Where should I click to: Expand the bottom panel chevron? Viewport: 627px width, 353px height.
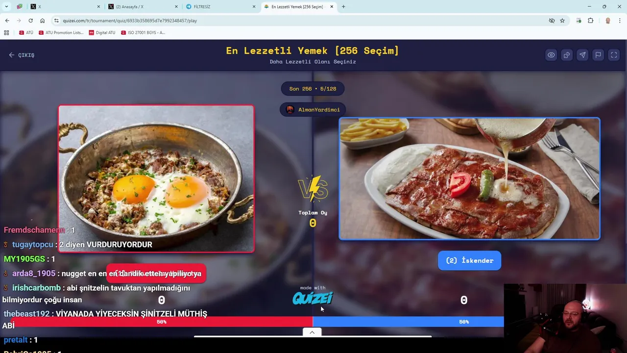pyautogui.click(x=312, y=332)
